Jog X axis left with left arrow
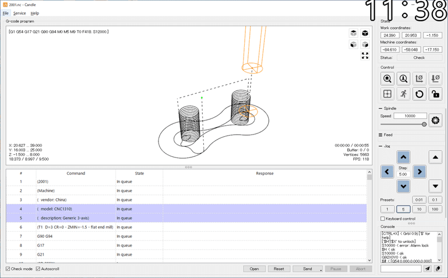The image size is (448, 278). coord(387,171)
